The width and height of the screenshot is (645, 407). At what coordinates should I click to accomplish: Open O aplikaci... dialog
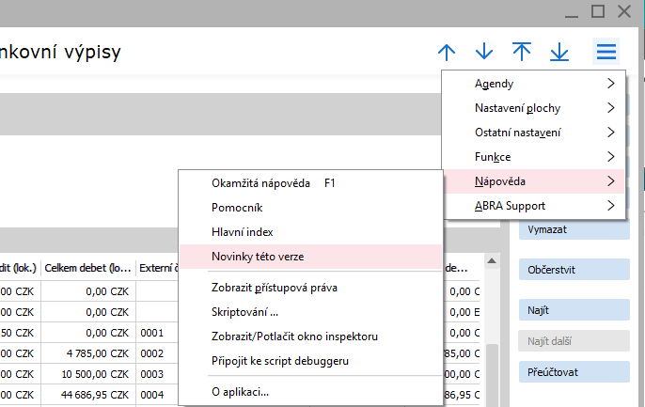point(240,391)
